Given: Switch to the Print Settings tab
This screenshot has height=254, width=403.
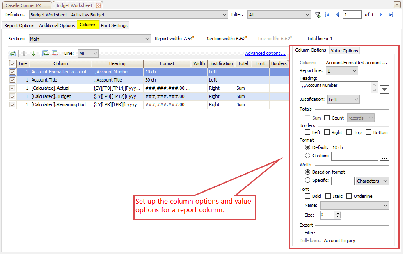Looking at the screenshot, I should click(114, 25).
